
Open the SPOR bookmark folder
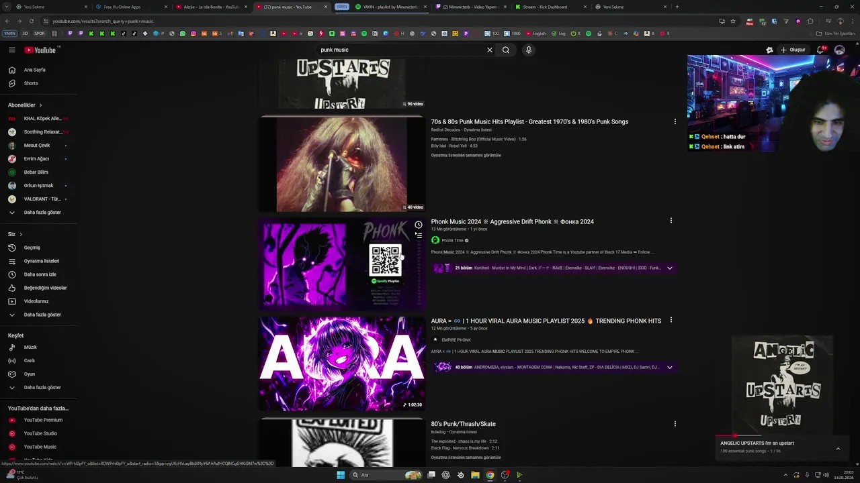tap(39, 34)
